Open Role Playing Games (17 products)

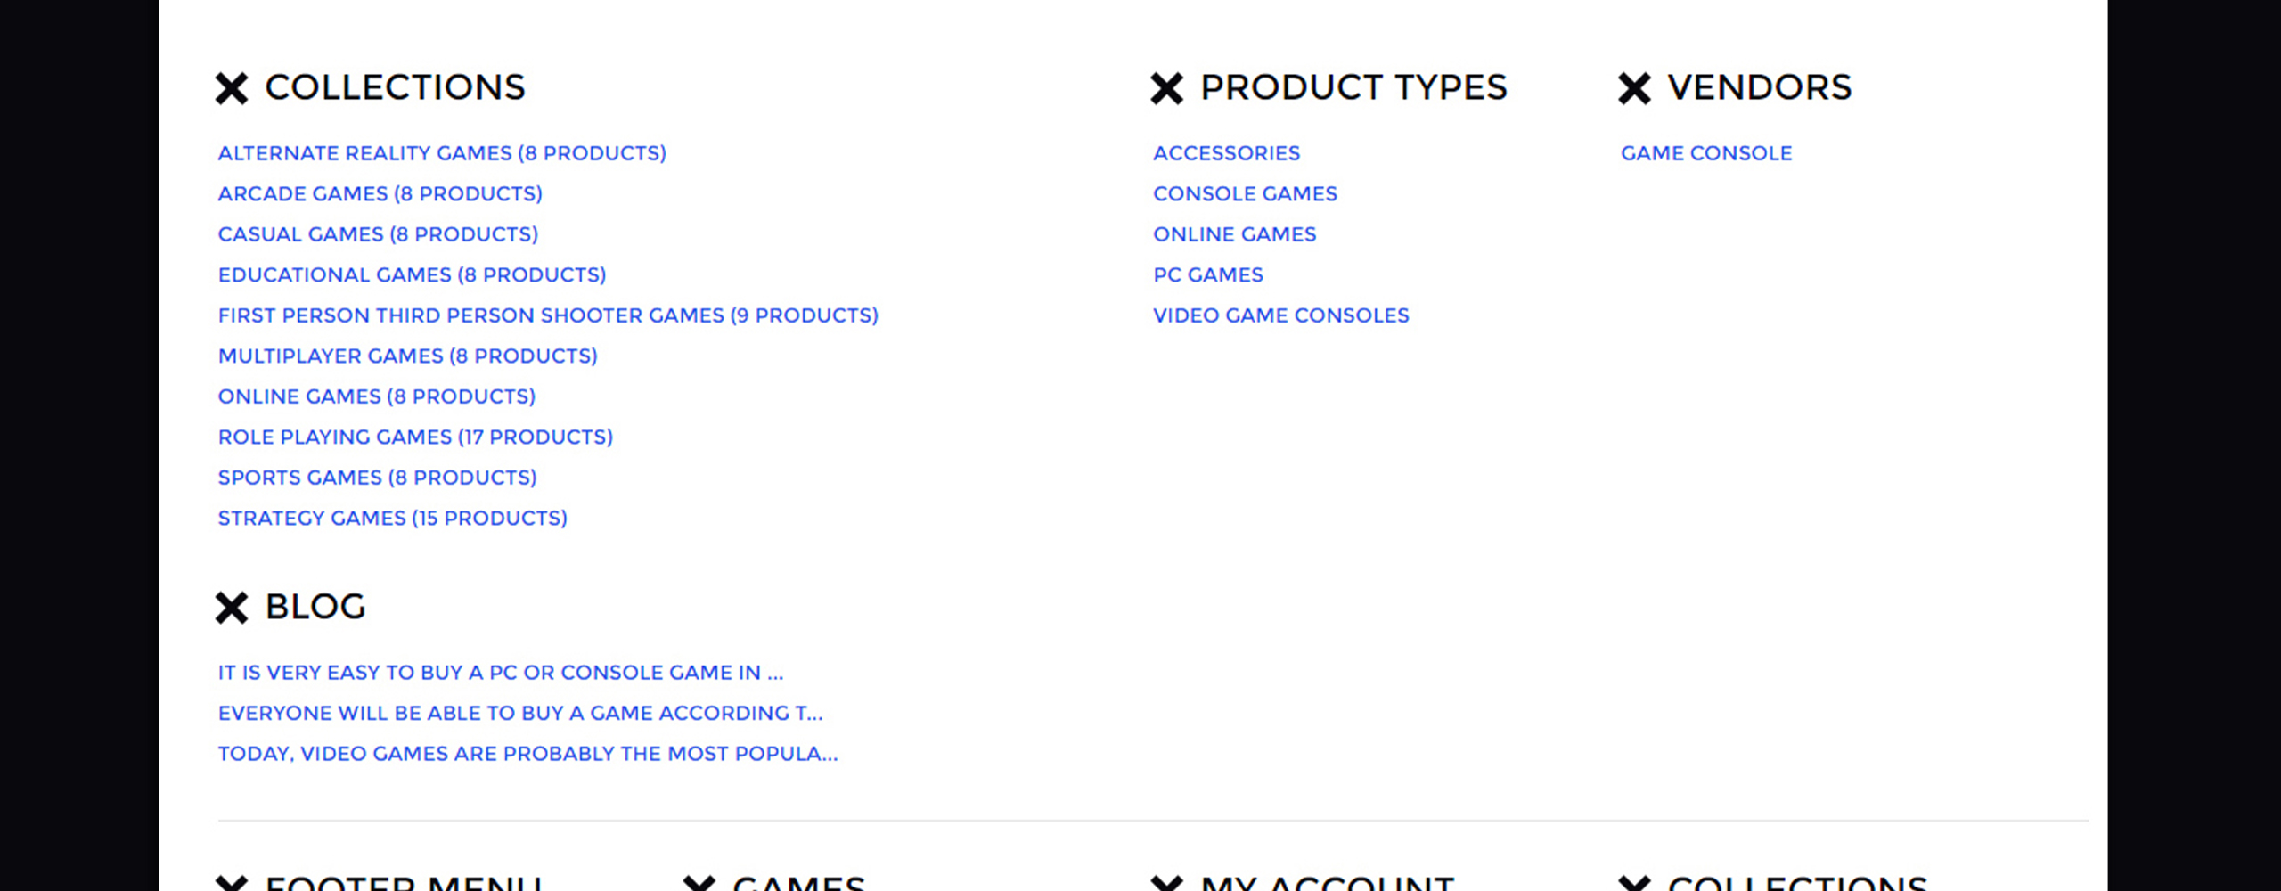click(x=415, y=437)
